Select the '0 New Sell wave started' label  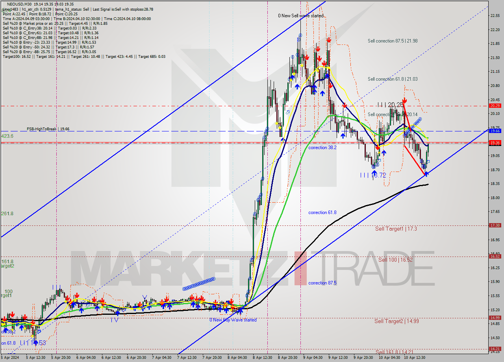coord(301,16)
